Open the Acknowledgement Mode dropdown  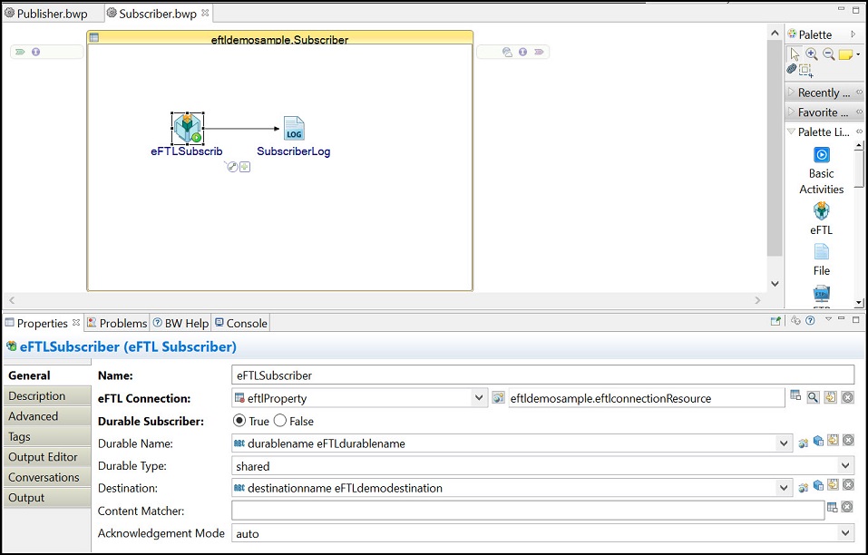click(845, 533)
